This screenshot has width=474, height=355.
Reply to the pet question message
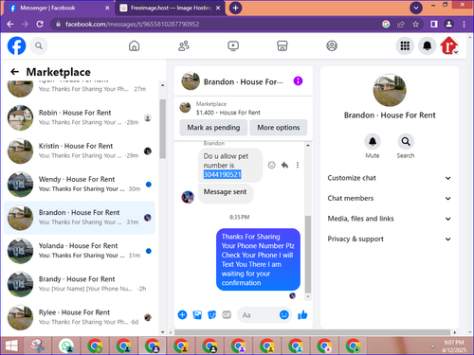(x=284, y=165)
